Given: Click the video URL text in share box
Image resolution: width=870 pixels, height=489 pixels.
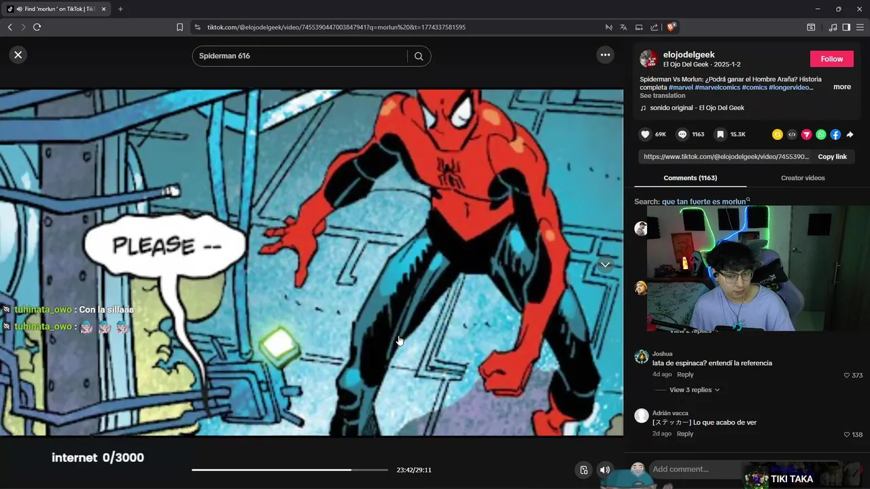Looking at the screenshot, I should tap(726, 157).
